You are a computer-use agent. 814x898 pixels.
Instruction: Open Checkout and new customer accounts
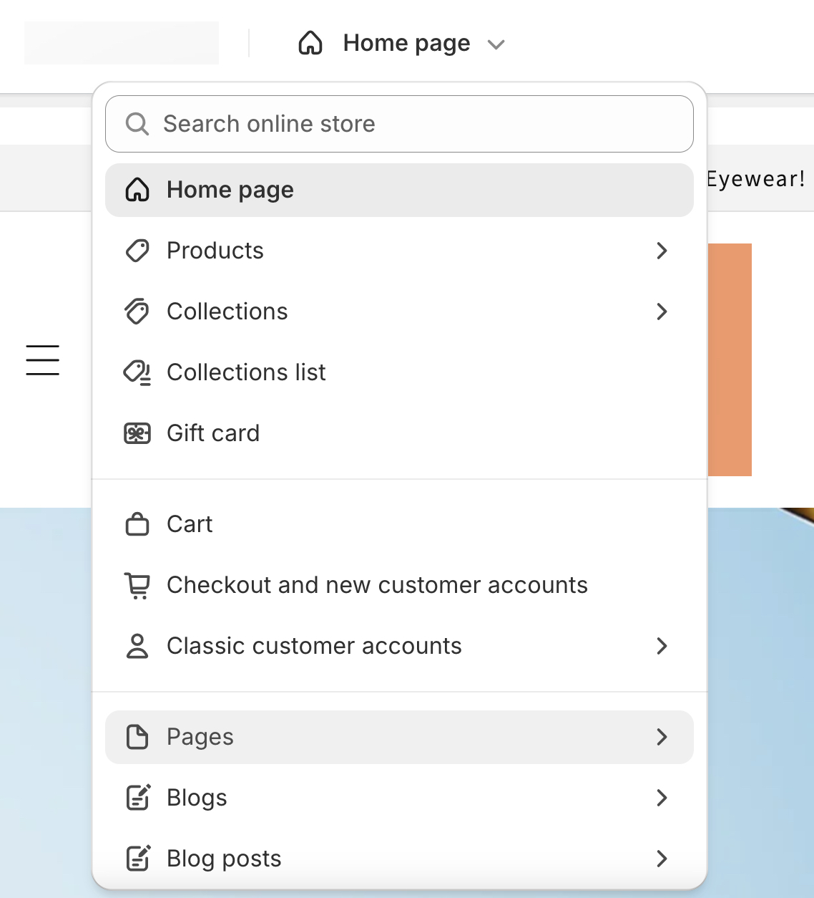tap(377, 584)
